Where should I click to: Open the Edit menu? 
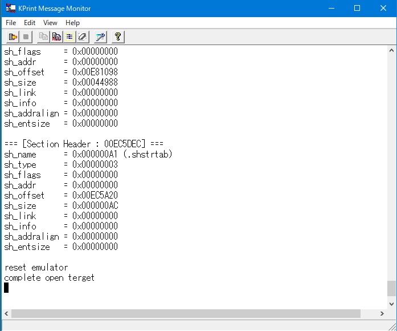(x=30, y=23)
